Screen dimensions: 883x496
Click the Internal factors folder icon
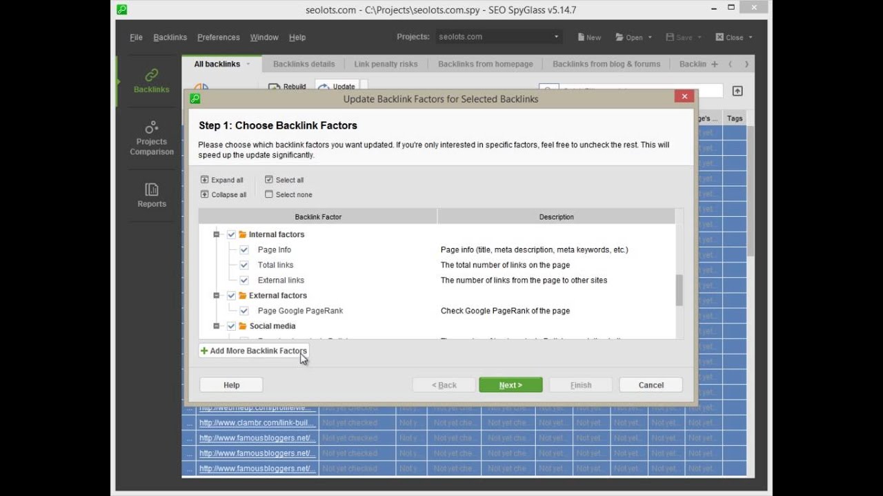tap(243, 234)
